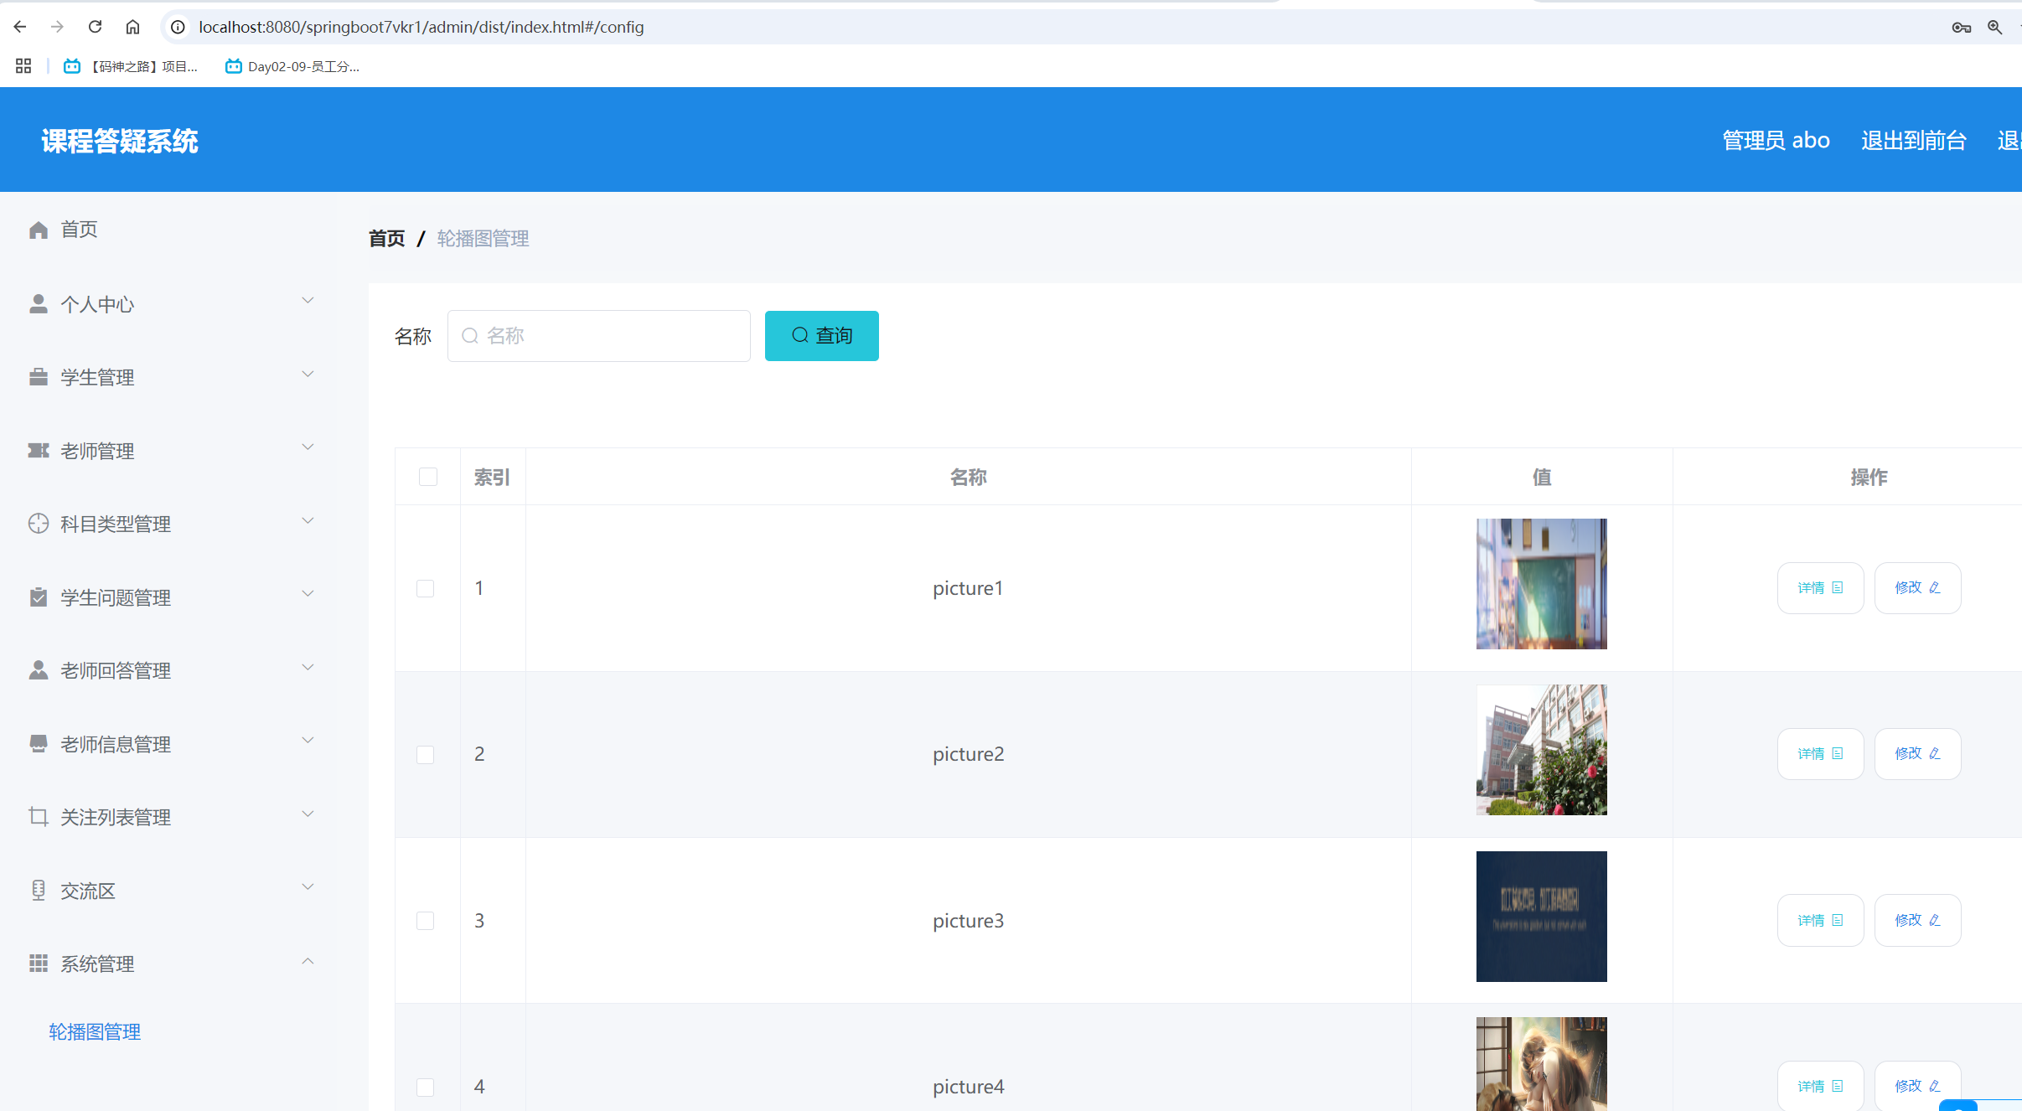Click the crop icon beside 关注列表管理
2022x1111 pixels.
click(39, 817)
